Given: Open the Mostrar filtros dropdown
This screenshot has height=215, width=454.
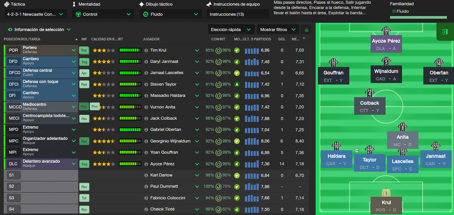Looking at the screenshot, I should tap(278, 30).
